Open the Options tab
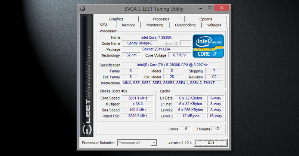299x156 pixels. [206, 19]
